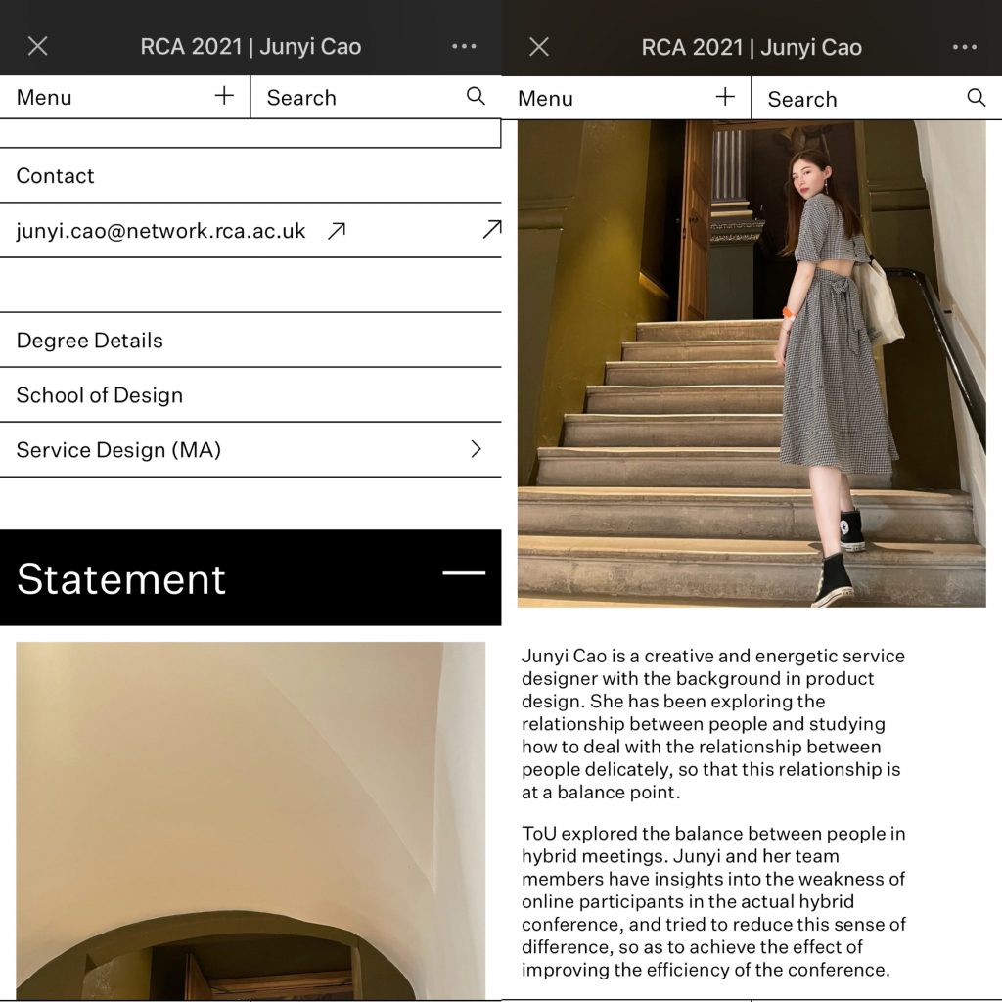Open the archway ceiling photo under Statement
This screenshot has height=1002, width=1002.
[x=250, y=821]
